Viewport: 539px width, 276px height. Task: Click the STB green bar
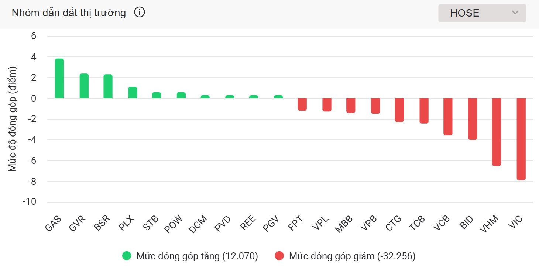pyautogui.click(x=157, y=95)
